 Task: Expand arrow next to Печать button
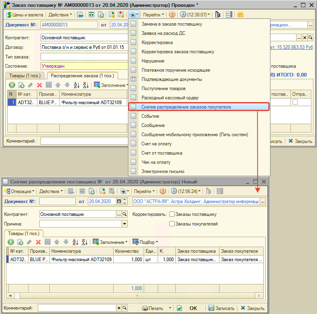(x=170, y=308)
